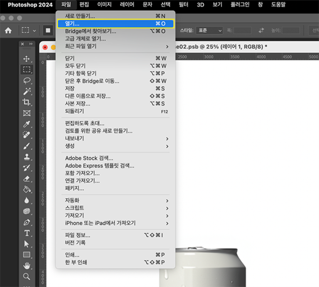Open the 편집 menu

click(x=84, y=5)
